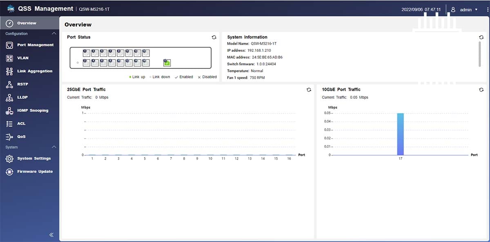Click the date and time display

tap(421, 9)
